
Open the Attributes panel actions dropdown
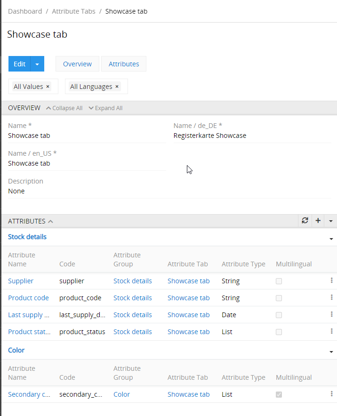pyautogui.click(x=331, y=221)
